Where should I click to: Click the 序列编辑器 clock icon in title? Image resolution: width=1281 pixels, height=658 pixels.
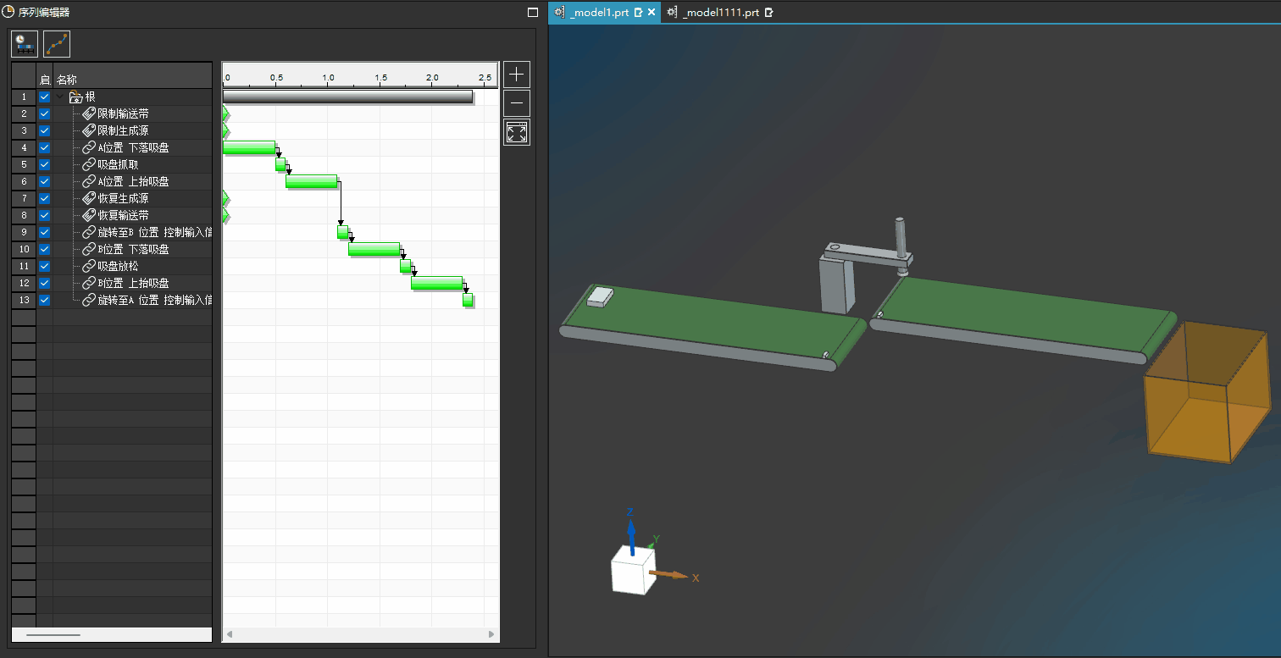[8, 12]
